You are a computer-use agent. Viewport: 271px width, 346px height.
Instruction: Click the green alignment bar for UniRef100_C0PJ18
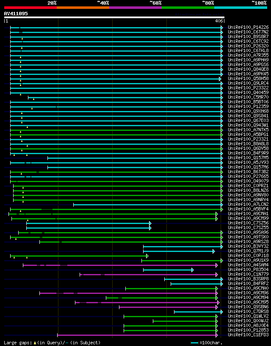(78, 256)
